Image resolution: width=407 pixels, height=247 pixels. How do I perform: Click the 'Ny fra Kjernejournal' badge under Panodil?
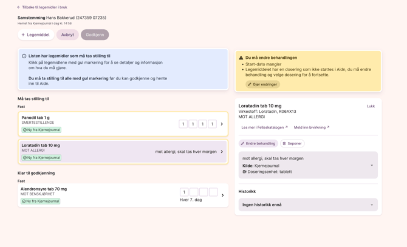point(41,130)
